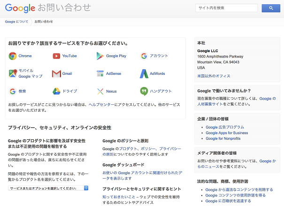
Task: Click the AdWords A icon
Action: (x=144, y=73)
